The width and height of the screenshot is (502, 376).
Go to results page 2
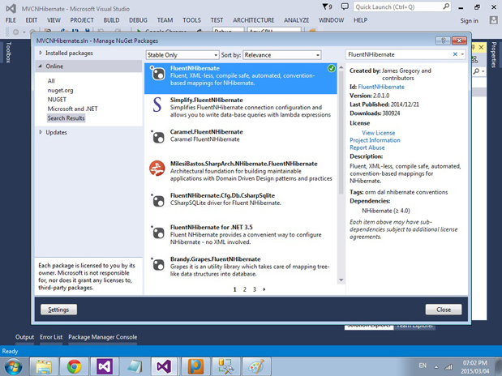245,289
